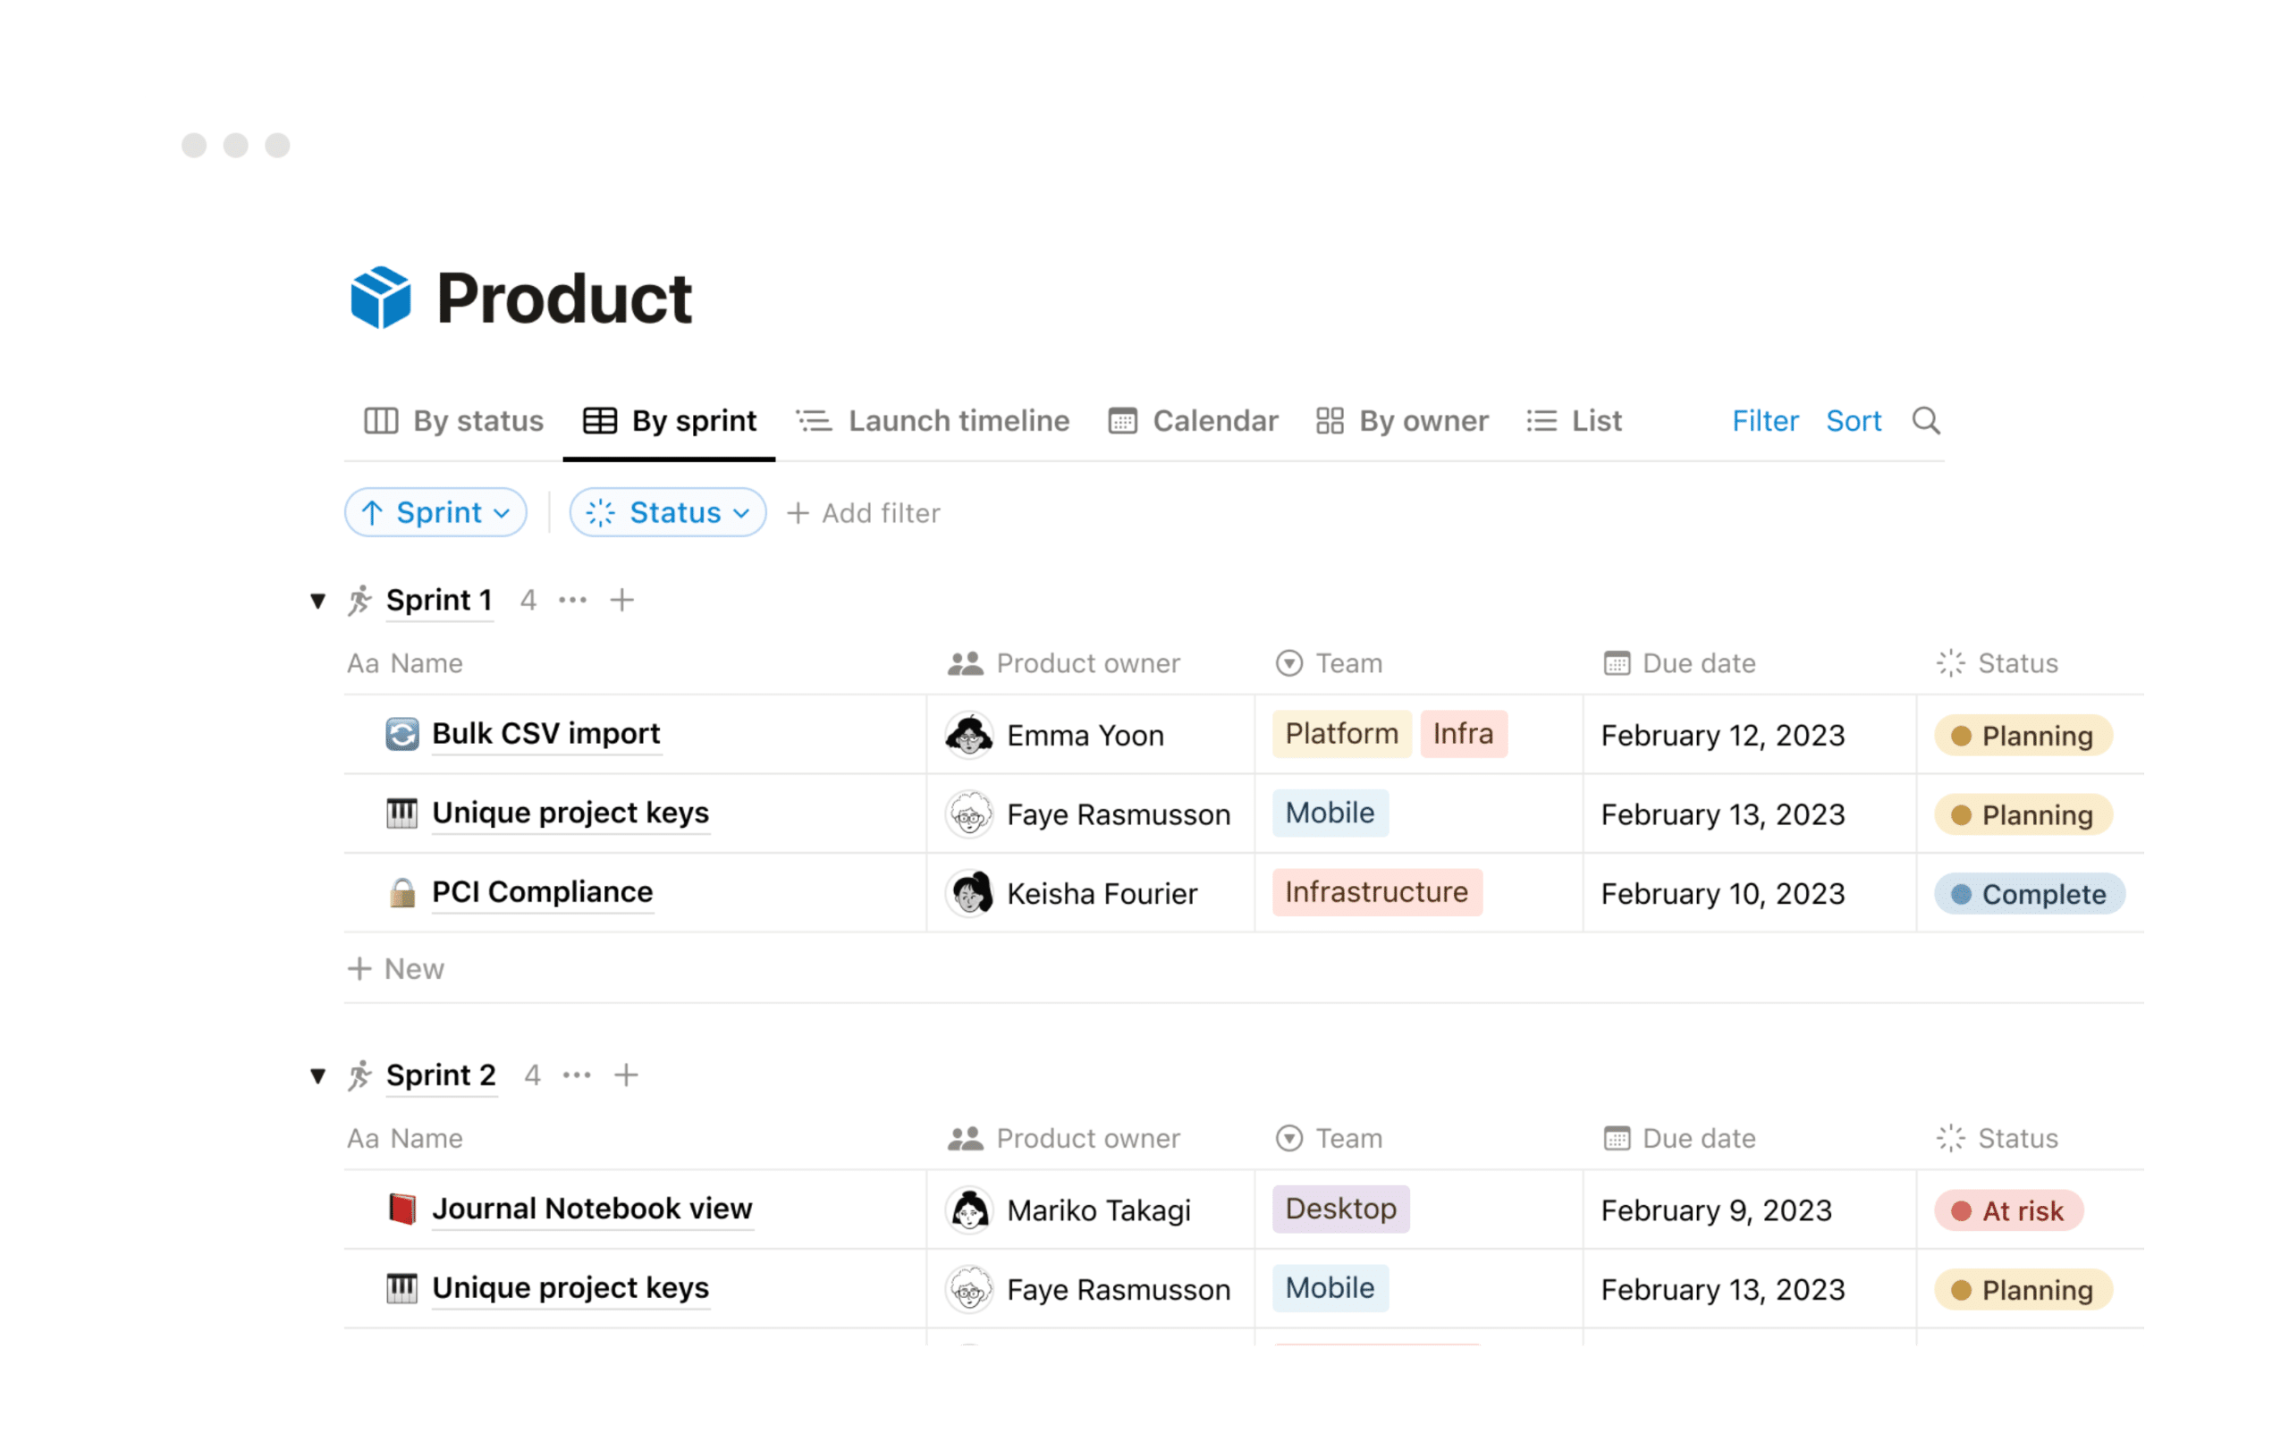Click Planning status for Sprint 1 Unique project keys
The height and width of the screenshot is (1441, 2289).
coord(2023,814)
